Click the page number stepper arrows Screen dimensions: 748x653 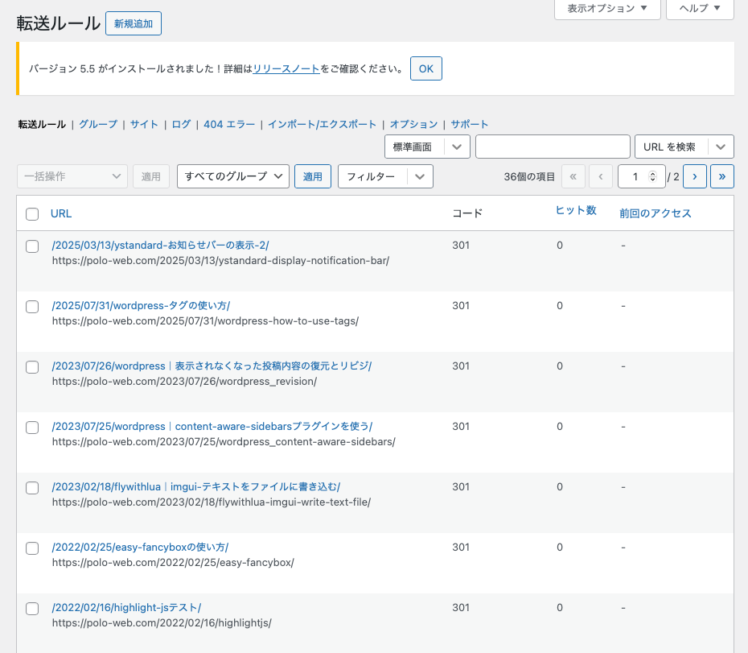coord(652,176)
